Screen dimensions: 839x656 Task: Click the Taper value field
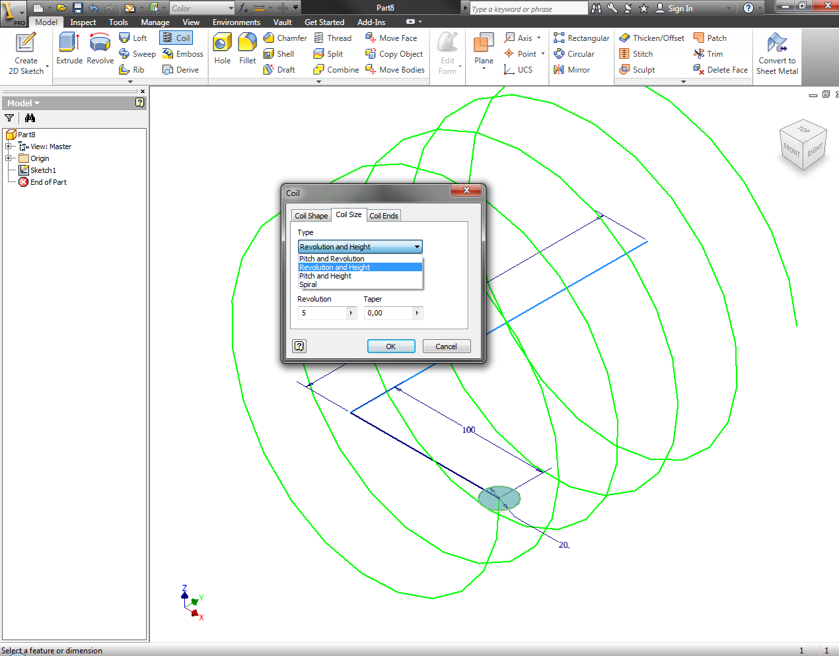[388, 313]
